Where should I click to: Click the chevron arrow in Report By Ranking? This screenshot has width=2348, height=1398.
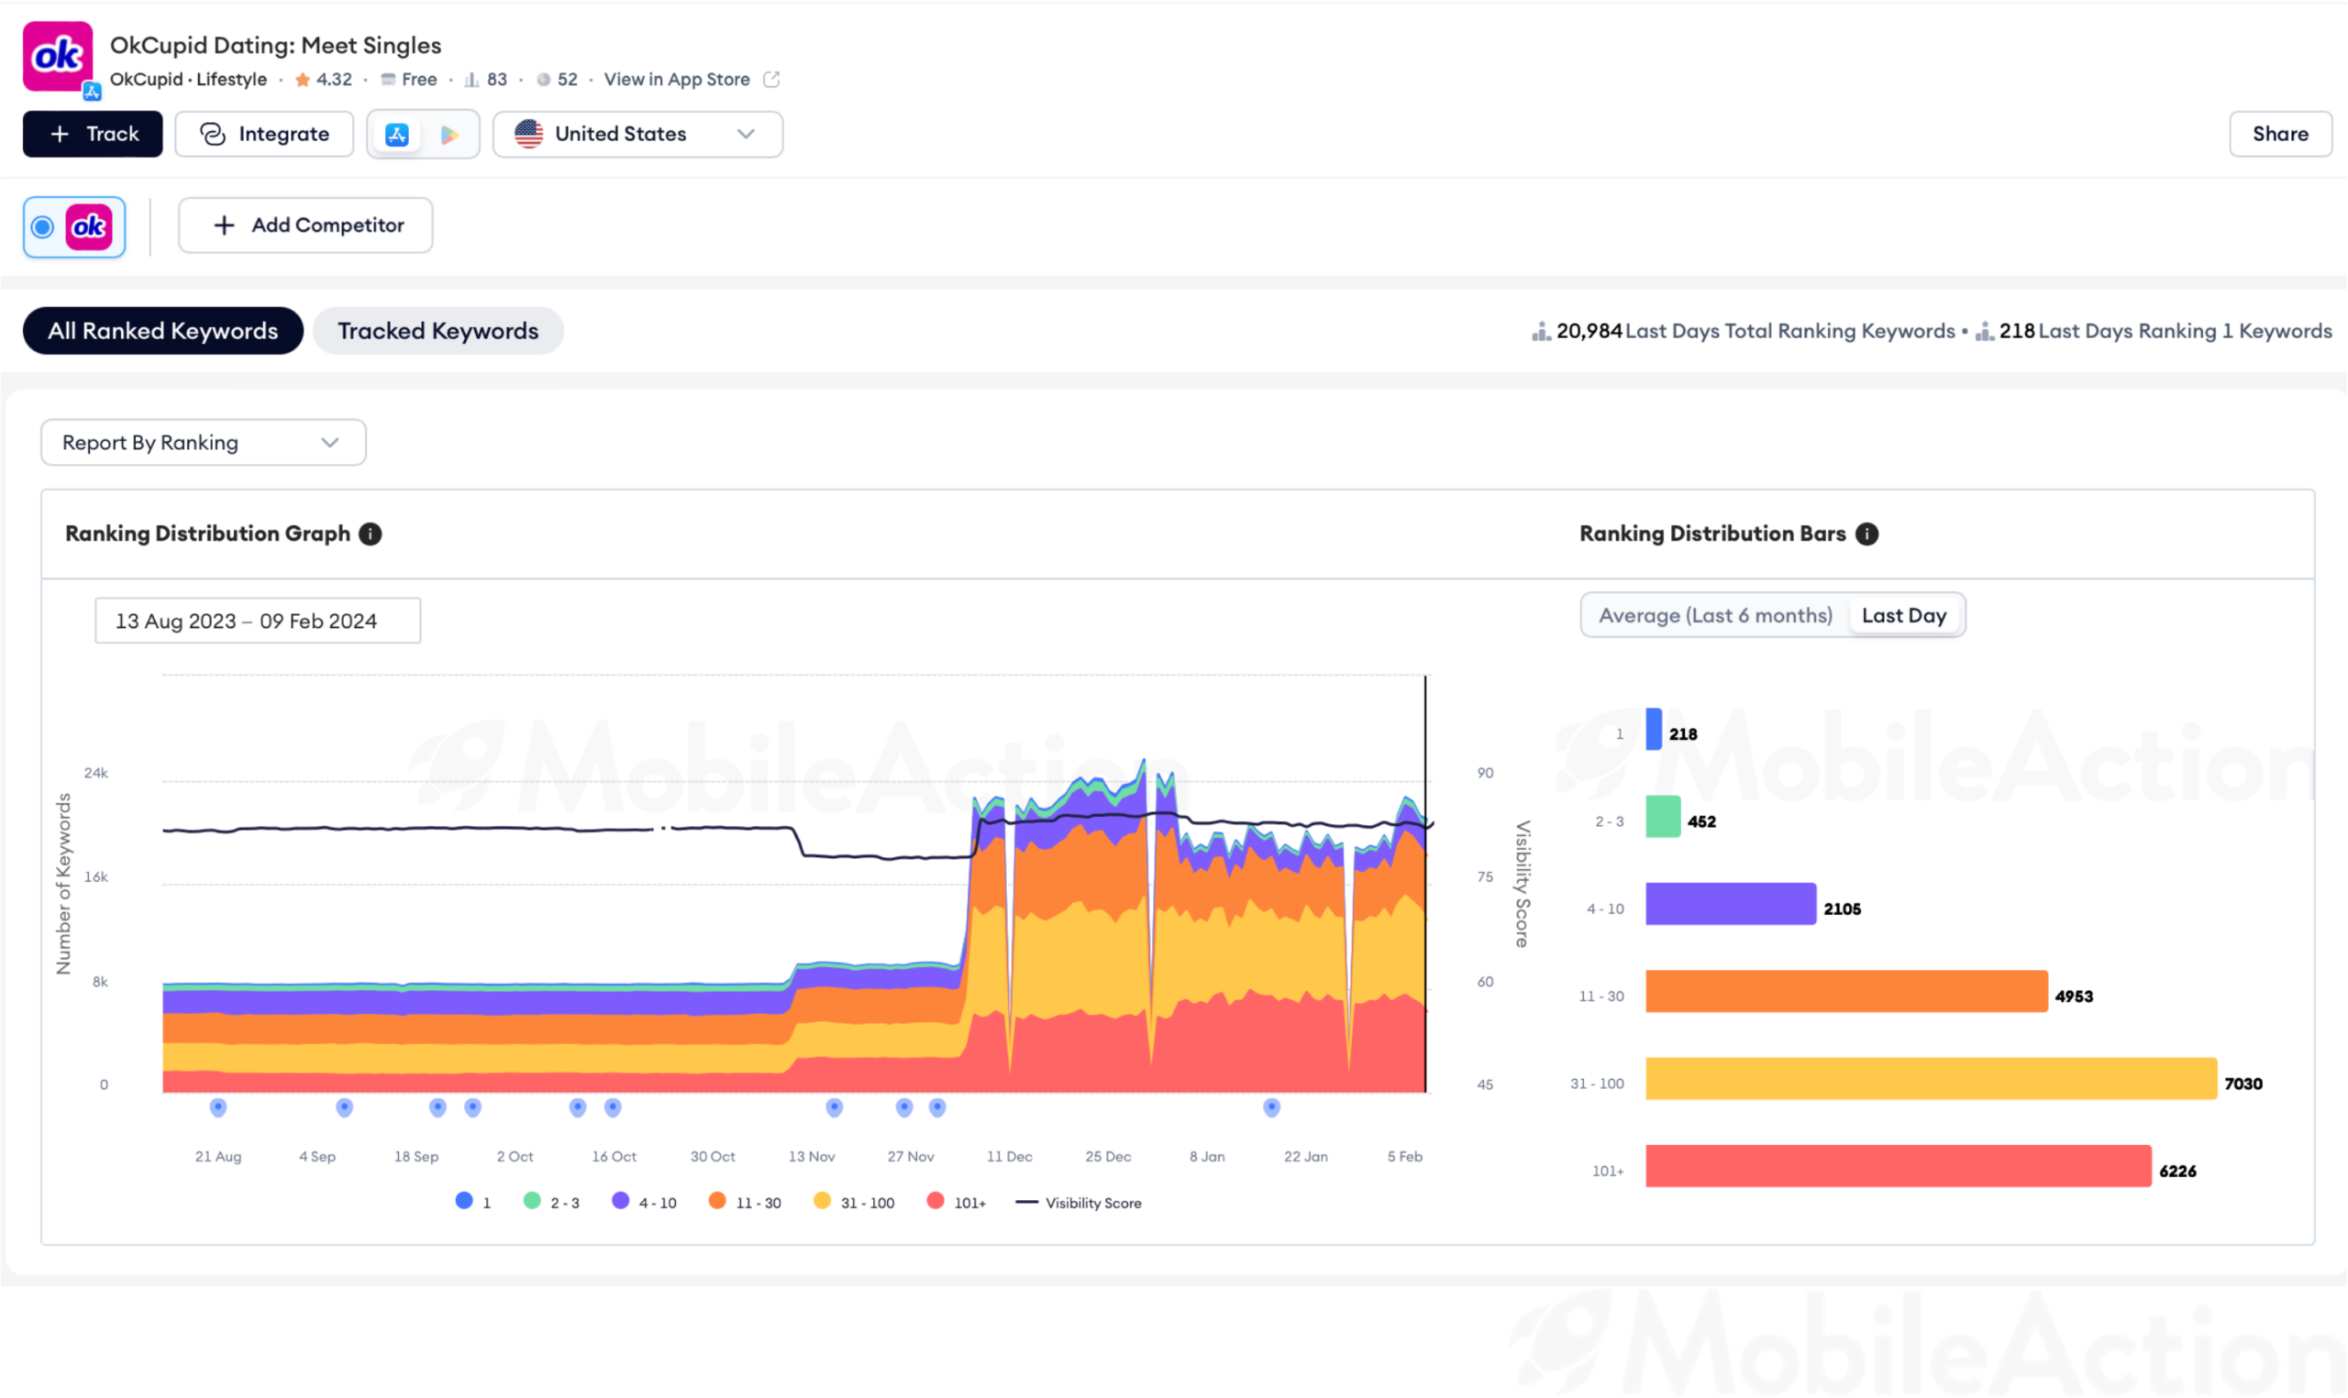[x=330, y=443]
